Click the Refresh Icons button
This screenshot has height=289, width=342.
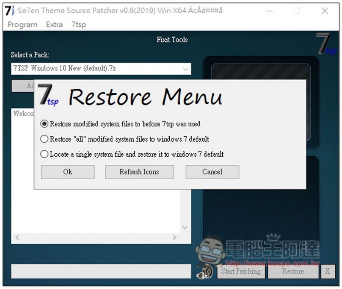coord(139,172)
